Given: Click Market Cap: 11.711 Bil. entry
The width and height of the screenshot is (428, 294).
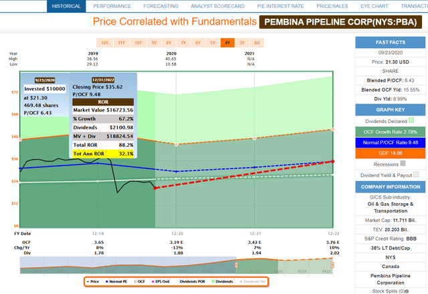Looking at the screenshot, I should point(391,220).
